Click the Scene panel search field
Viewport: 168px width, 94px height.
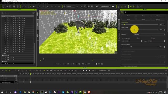coord(18,13)
